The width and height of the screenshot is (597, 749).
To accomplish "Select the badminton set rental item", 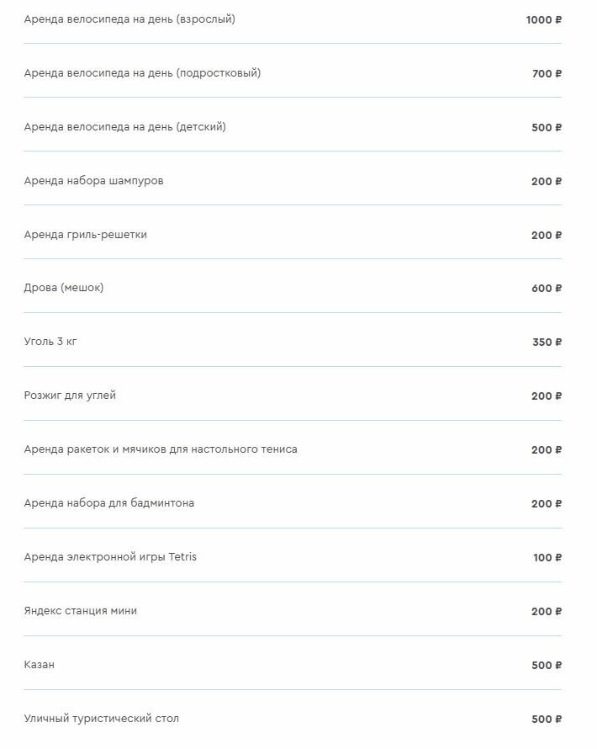I will coord(109,503).
